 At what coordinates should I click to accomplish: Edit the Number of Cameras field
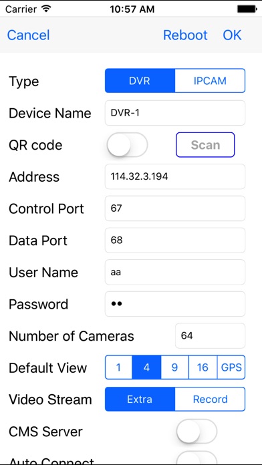click(211, 335)
